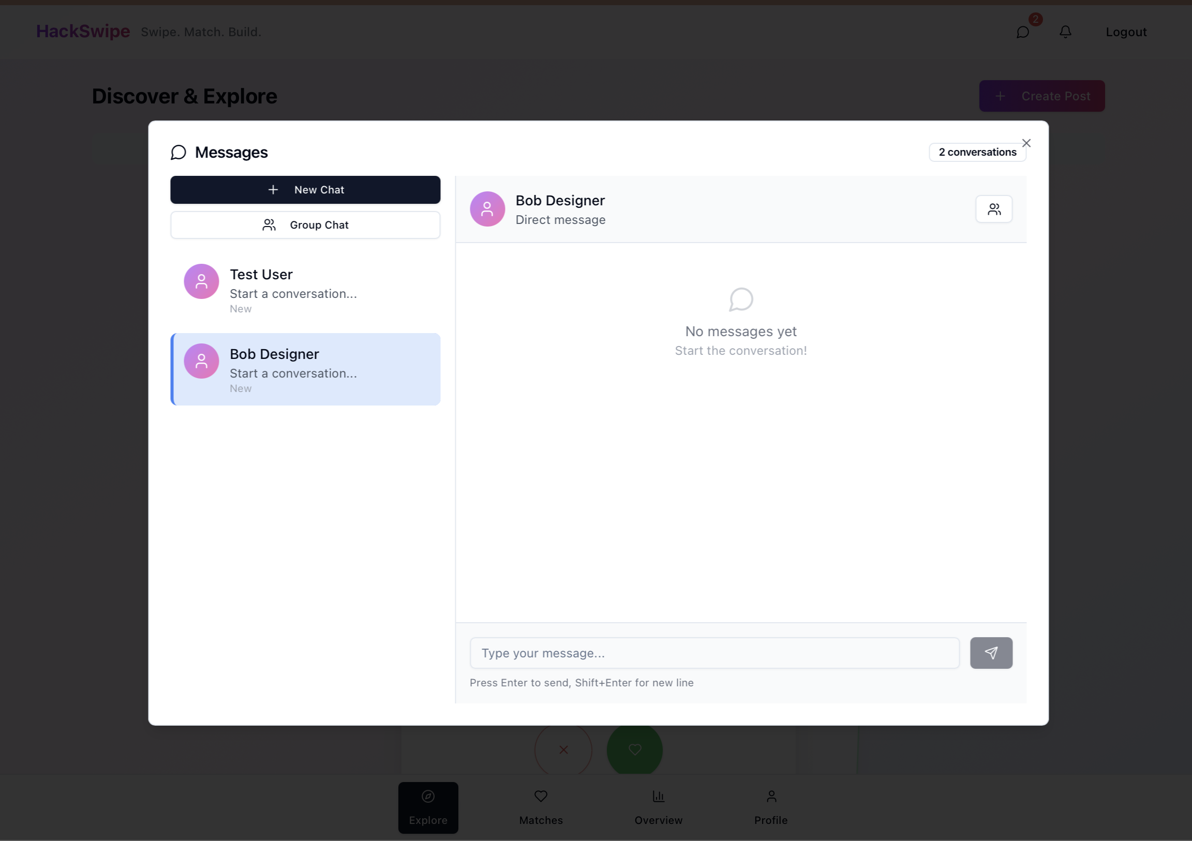The width and height of the screenshot is (1192, 841).
Task: Open the Test User conversation
Action: 305,290
